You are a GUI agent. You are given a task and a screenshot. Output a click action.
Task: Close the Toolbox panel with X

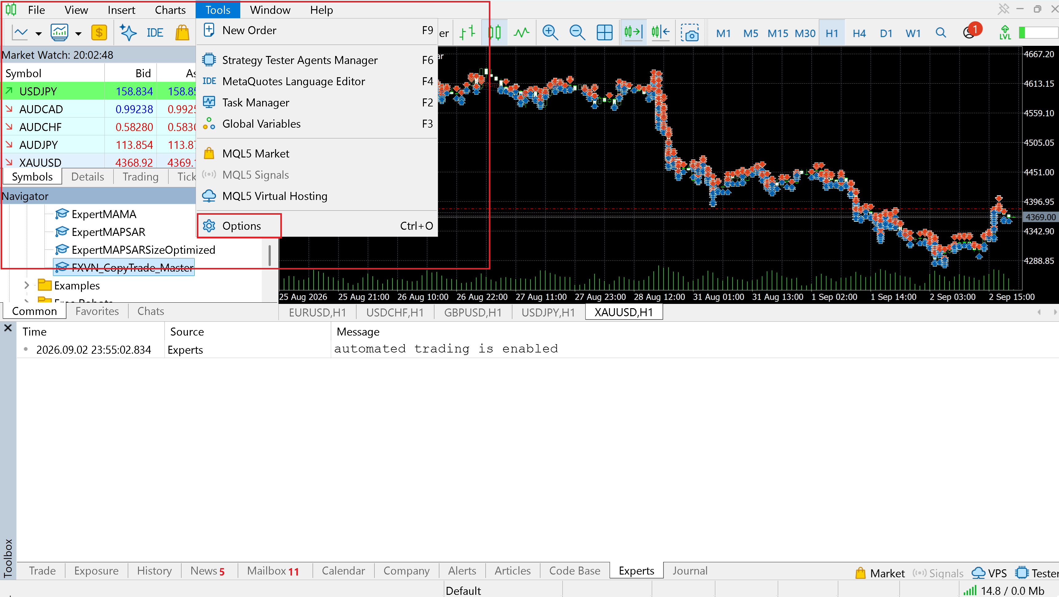coord(8,328)
